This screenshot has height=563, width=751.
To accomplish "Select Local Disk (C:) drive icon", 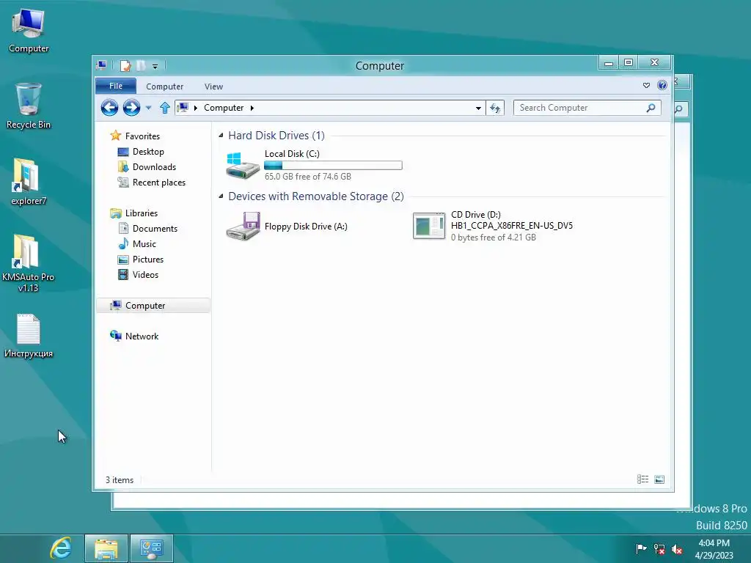I will tap(242, 166).
